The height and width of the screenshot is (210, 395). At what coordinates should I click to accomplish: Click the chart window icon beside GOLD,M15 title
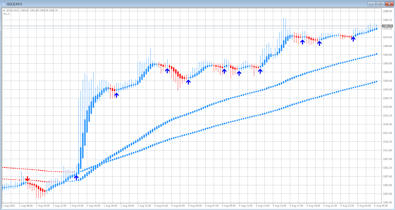coord(4,4)
